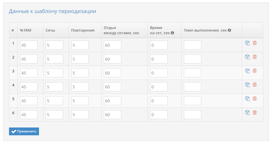Open the info icon next to Время на сет
Image resolution: width=272 pixels, height=144 pixels.
tap(172, 33)
